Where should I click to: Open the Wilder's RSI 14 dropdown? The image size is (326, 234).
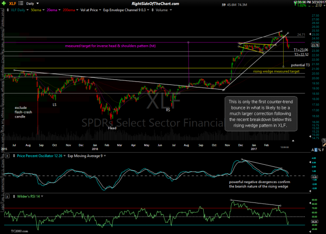coord(42,196)
